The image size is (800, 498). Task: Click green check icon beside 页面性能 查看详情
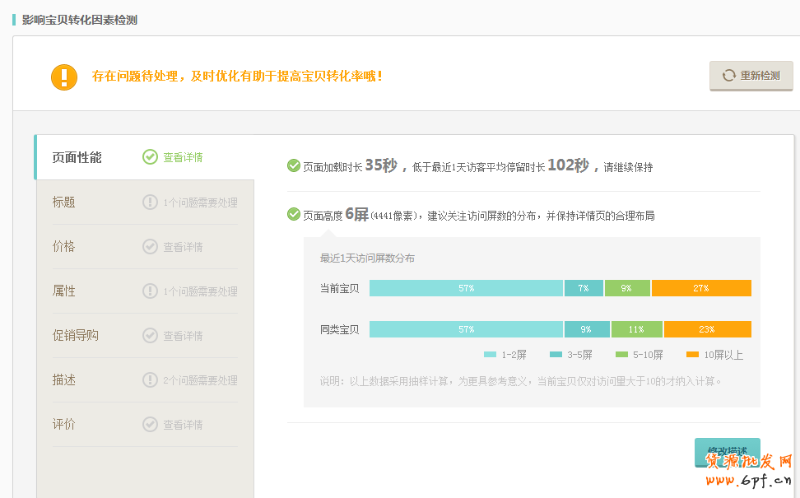150,157
